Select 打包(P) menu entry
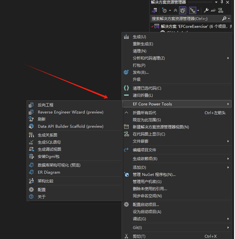This screenshot has width=235, height=239. [x=177, y=65]
